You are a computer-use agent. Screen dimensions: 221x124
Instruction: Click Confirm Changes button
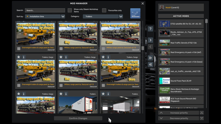78,118
